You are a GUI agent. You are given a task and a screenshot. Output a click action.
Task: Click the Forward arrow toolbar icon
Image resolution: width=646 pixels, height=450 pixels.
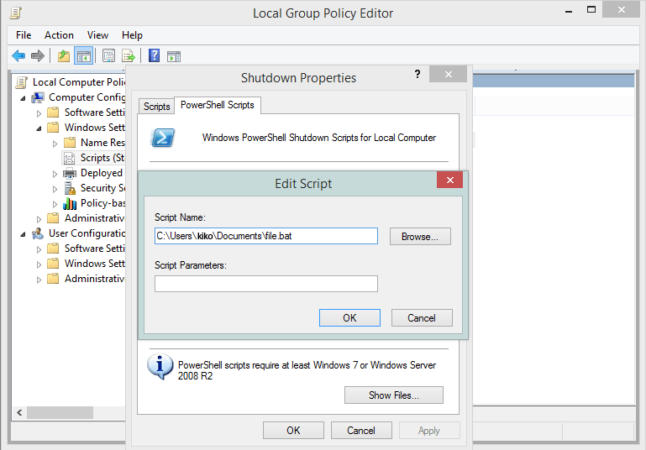(x=38, y=55)
